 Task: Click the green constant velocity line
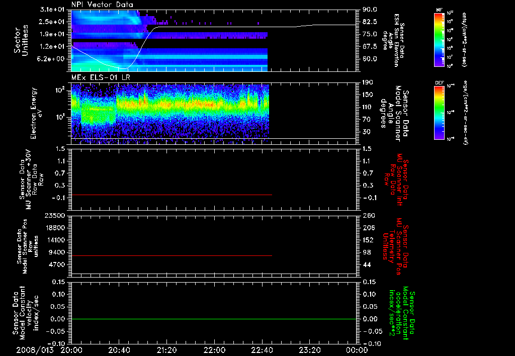point(213,319)
